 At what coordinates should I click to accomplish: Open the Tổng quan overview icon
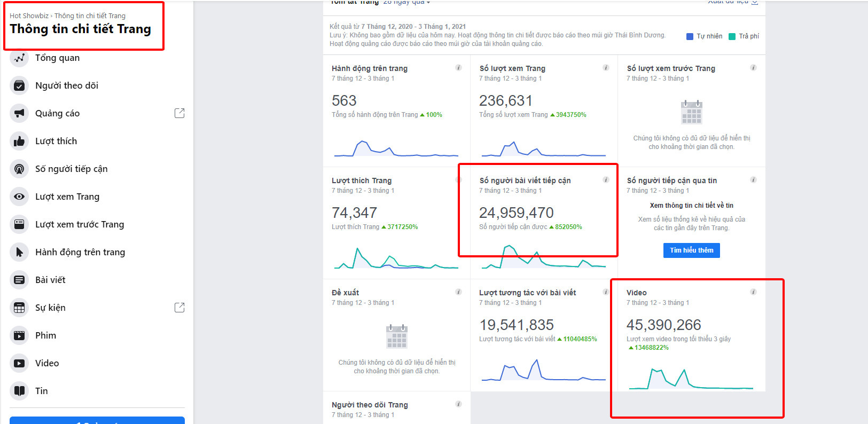(19, 58)
